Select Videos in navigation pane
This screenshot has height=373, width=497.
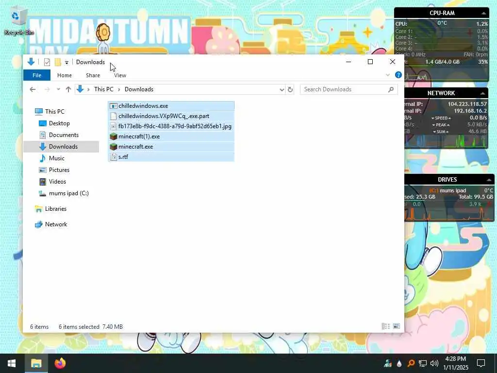coord(57,182)
